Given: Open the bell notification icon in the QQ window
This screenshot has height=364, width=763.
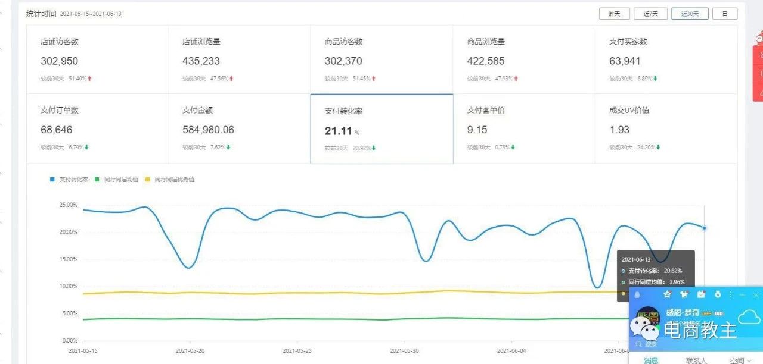Looking at the screenshot, I should [637, 294].
